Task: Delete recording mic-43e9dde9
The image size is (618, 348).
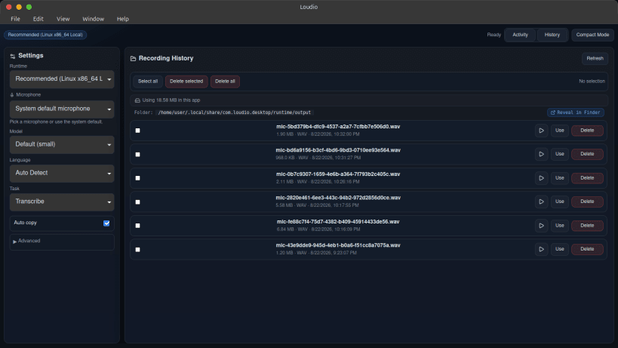Action: [587, 249]
